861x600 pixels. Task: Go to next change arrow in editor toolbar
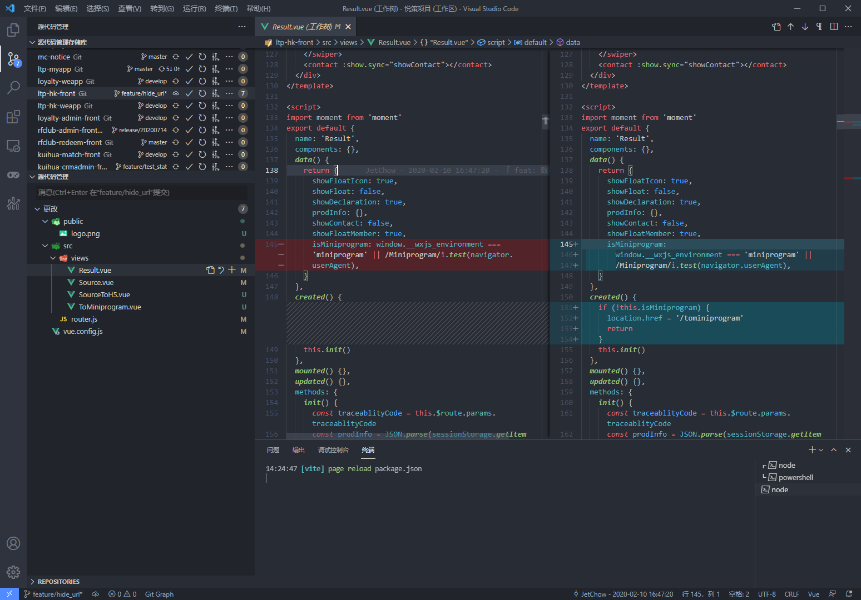click(805, 27)
